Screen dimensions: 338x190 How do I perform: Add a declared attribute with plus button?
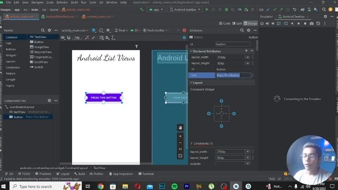pos(246,51)
